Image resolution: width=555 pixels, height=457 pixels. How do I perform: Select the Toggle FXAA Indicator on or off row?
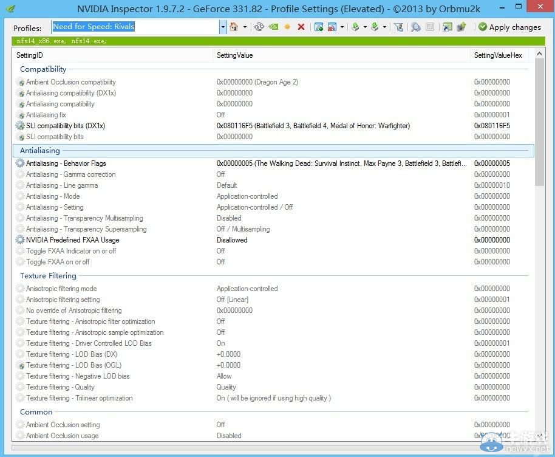(274, 251)
